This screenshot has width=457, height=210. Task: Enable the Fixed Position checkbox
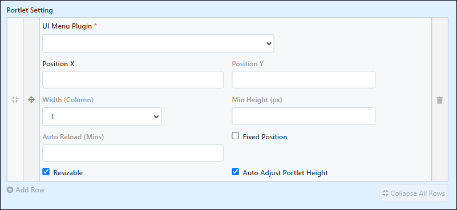click(235, 136)
